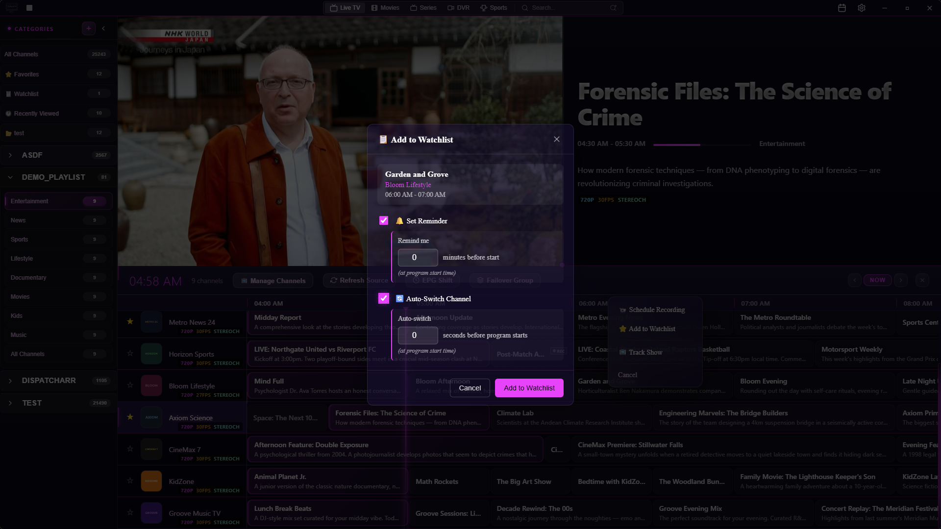
Task: Click the Watchlist icon in sidebar
Action: click(8, 94)
